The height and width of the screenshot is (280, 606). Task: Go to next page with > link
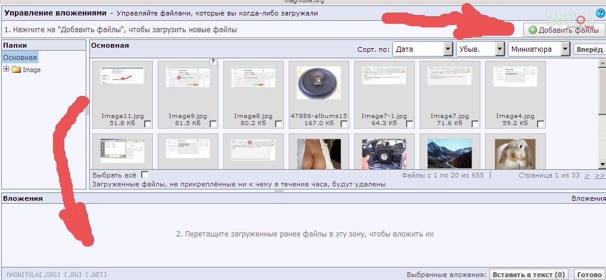pos(587,176)
